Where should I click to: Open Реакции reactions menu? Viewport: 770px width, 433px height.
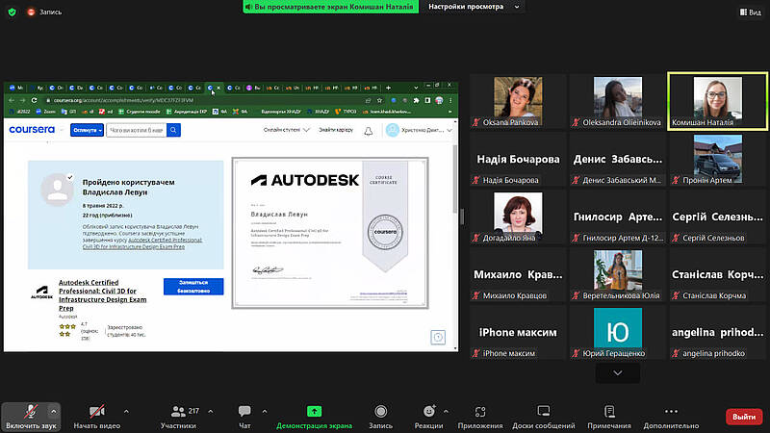[x=428, y=417]
